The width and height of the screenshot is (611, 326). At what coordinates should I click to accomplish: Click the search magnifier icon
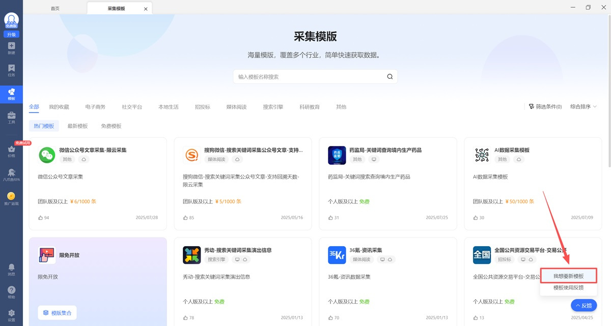coord(390,77)
